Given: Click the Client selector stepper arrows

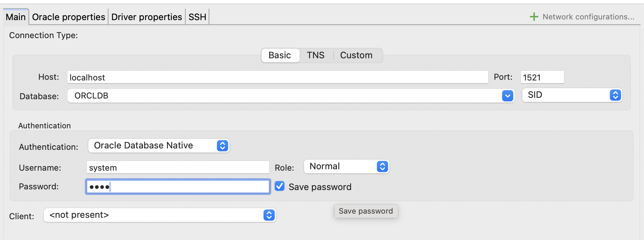Looking at the screenshot, I should pyautogui.click(x=269, y=215).
